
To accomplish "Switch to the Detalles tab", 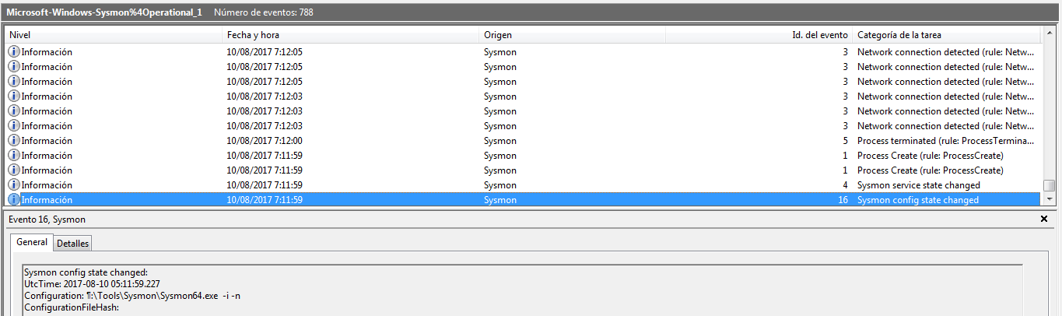I will point(73,244).
